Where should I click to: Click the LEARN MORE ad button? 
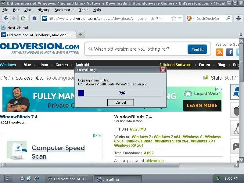pos(202,105)
